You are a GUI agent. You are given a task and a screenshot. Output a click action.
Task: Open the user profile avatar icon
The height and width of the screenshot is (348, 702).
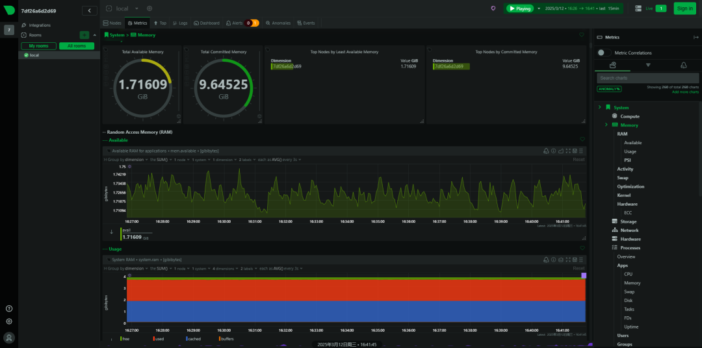click(9, 337)
